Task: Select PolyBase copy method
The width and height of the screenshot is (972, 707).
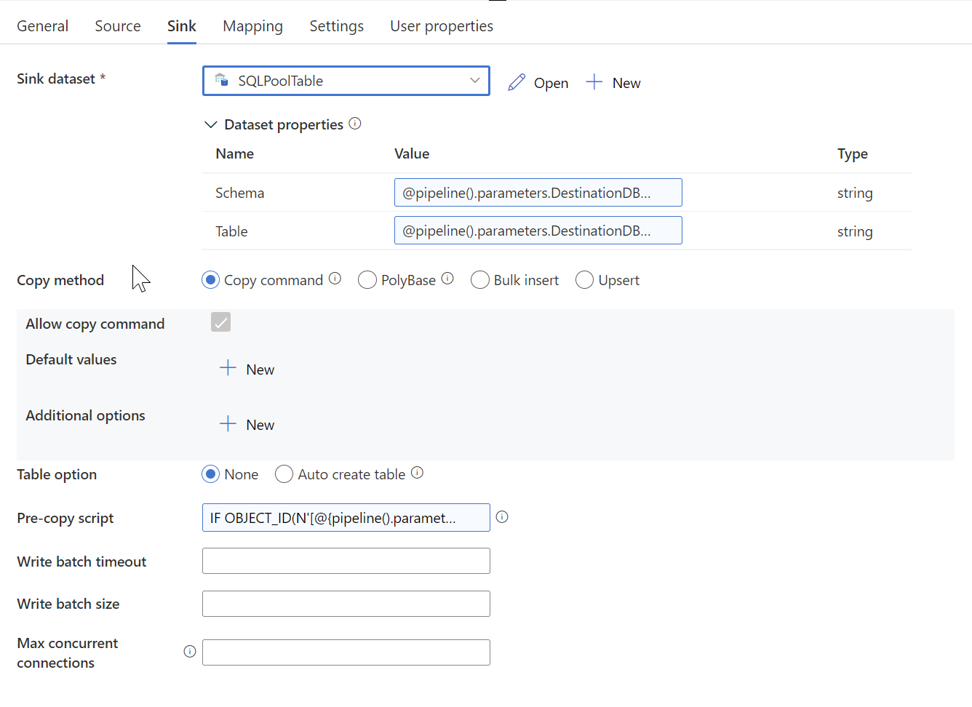Action: tap(367, 280)
